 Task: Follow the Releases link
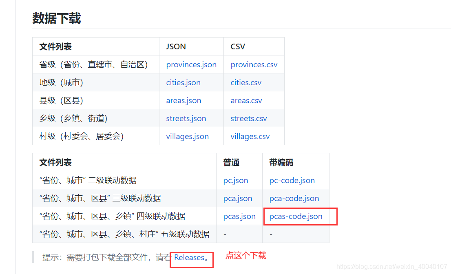(x=189, y=257)
